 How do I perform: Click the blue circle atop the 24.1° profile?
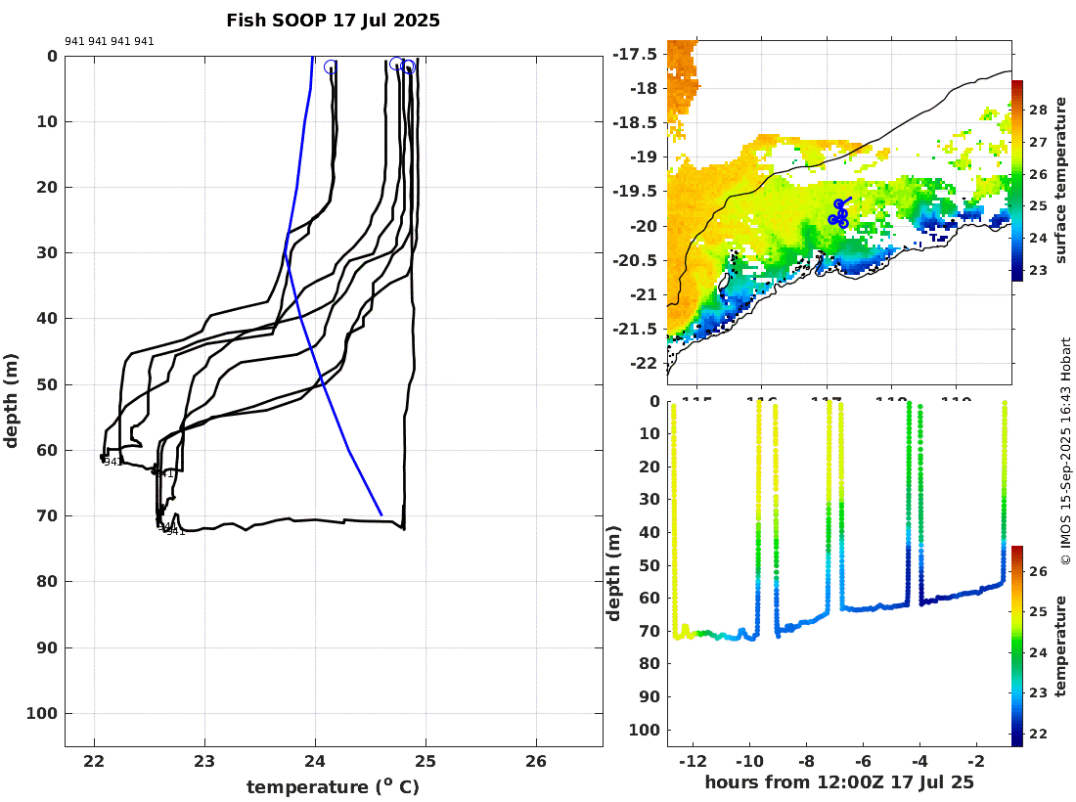click(x=331, y=67)
